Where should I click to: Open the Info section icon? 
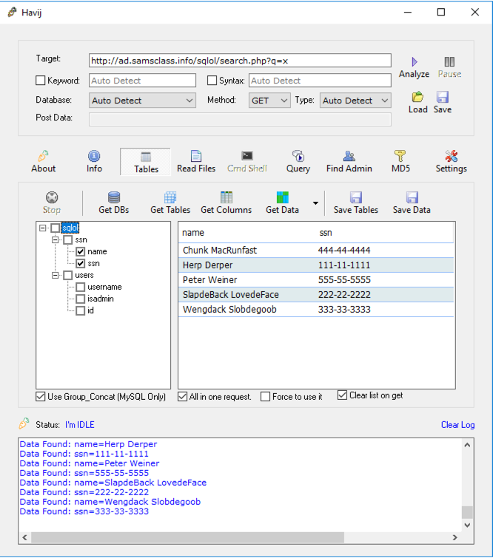[94, 156]
